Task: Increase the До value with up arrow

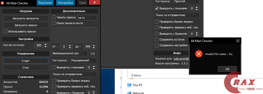Action: [x=94, y=45]
